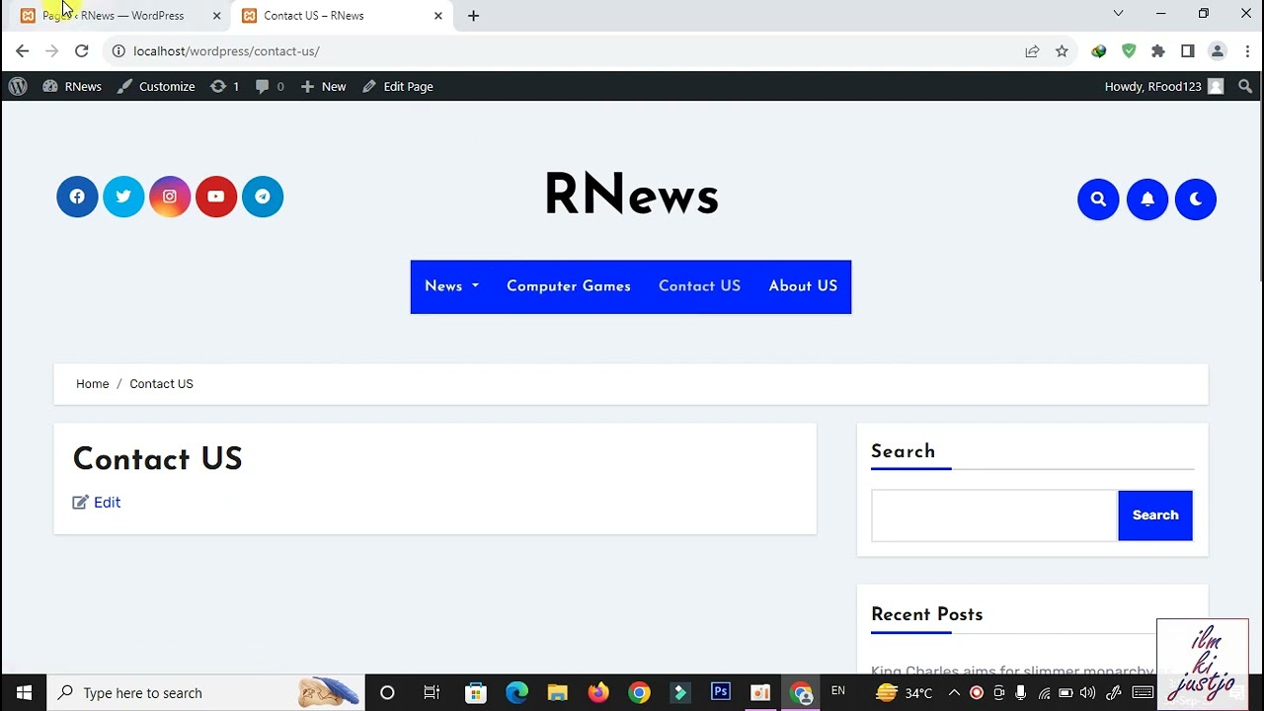This screenshot has width=1264, height=711.
Task: Open the Chrome profile avatar
Action: coord(1218,51)
